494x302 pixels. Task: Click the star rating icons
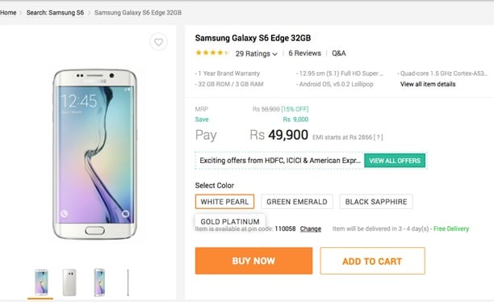(211, 52)
